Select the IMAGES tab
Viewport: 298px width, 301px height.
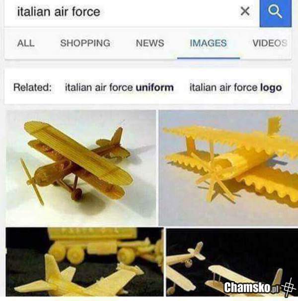[x=208, y=43]
